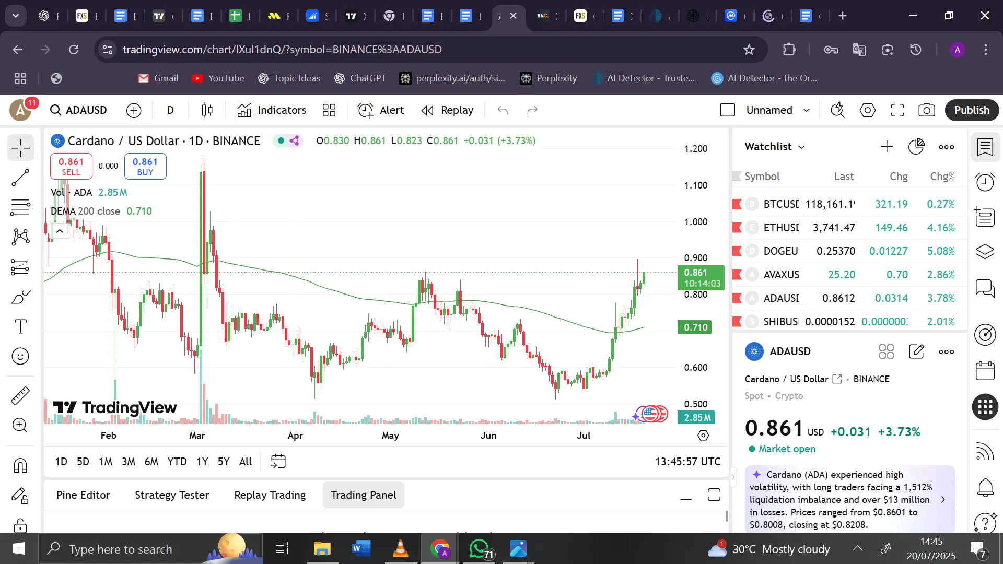Open the object tree layers icon
Viewport: 1003px width, 564px height.
click(x=985, y=252)
